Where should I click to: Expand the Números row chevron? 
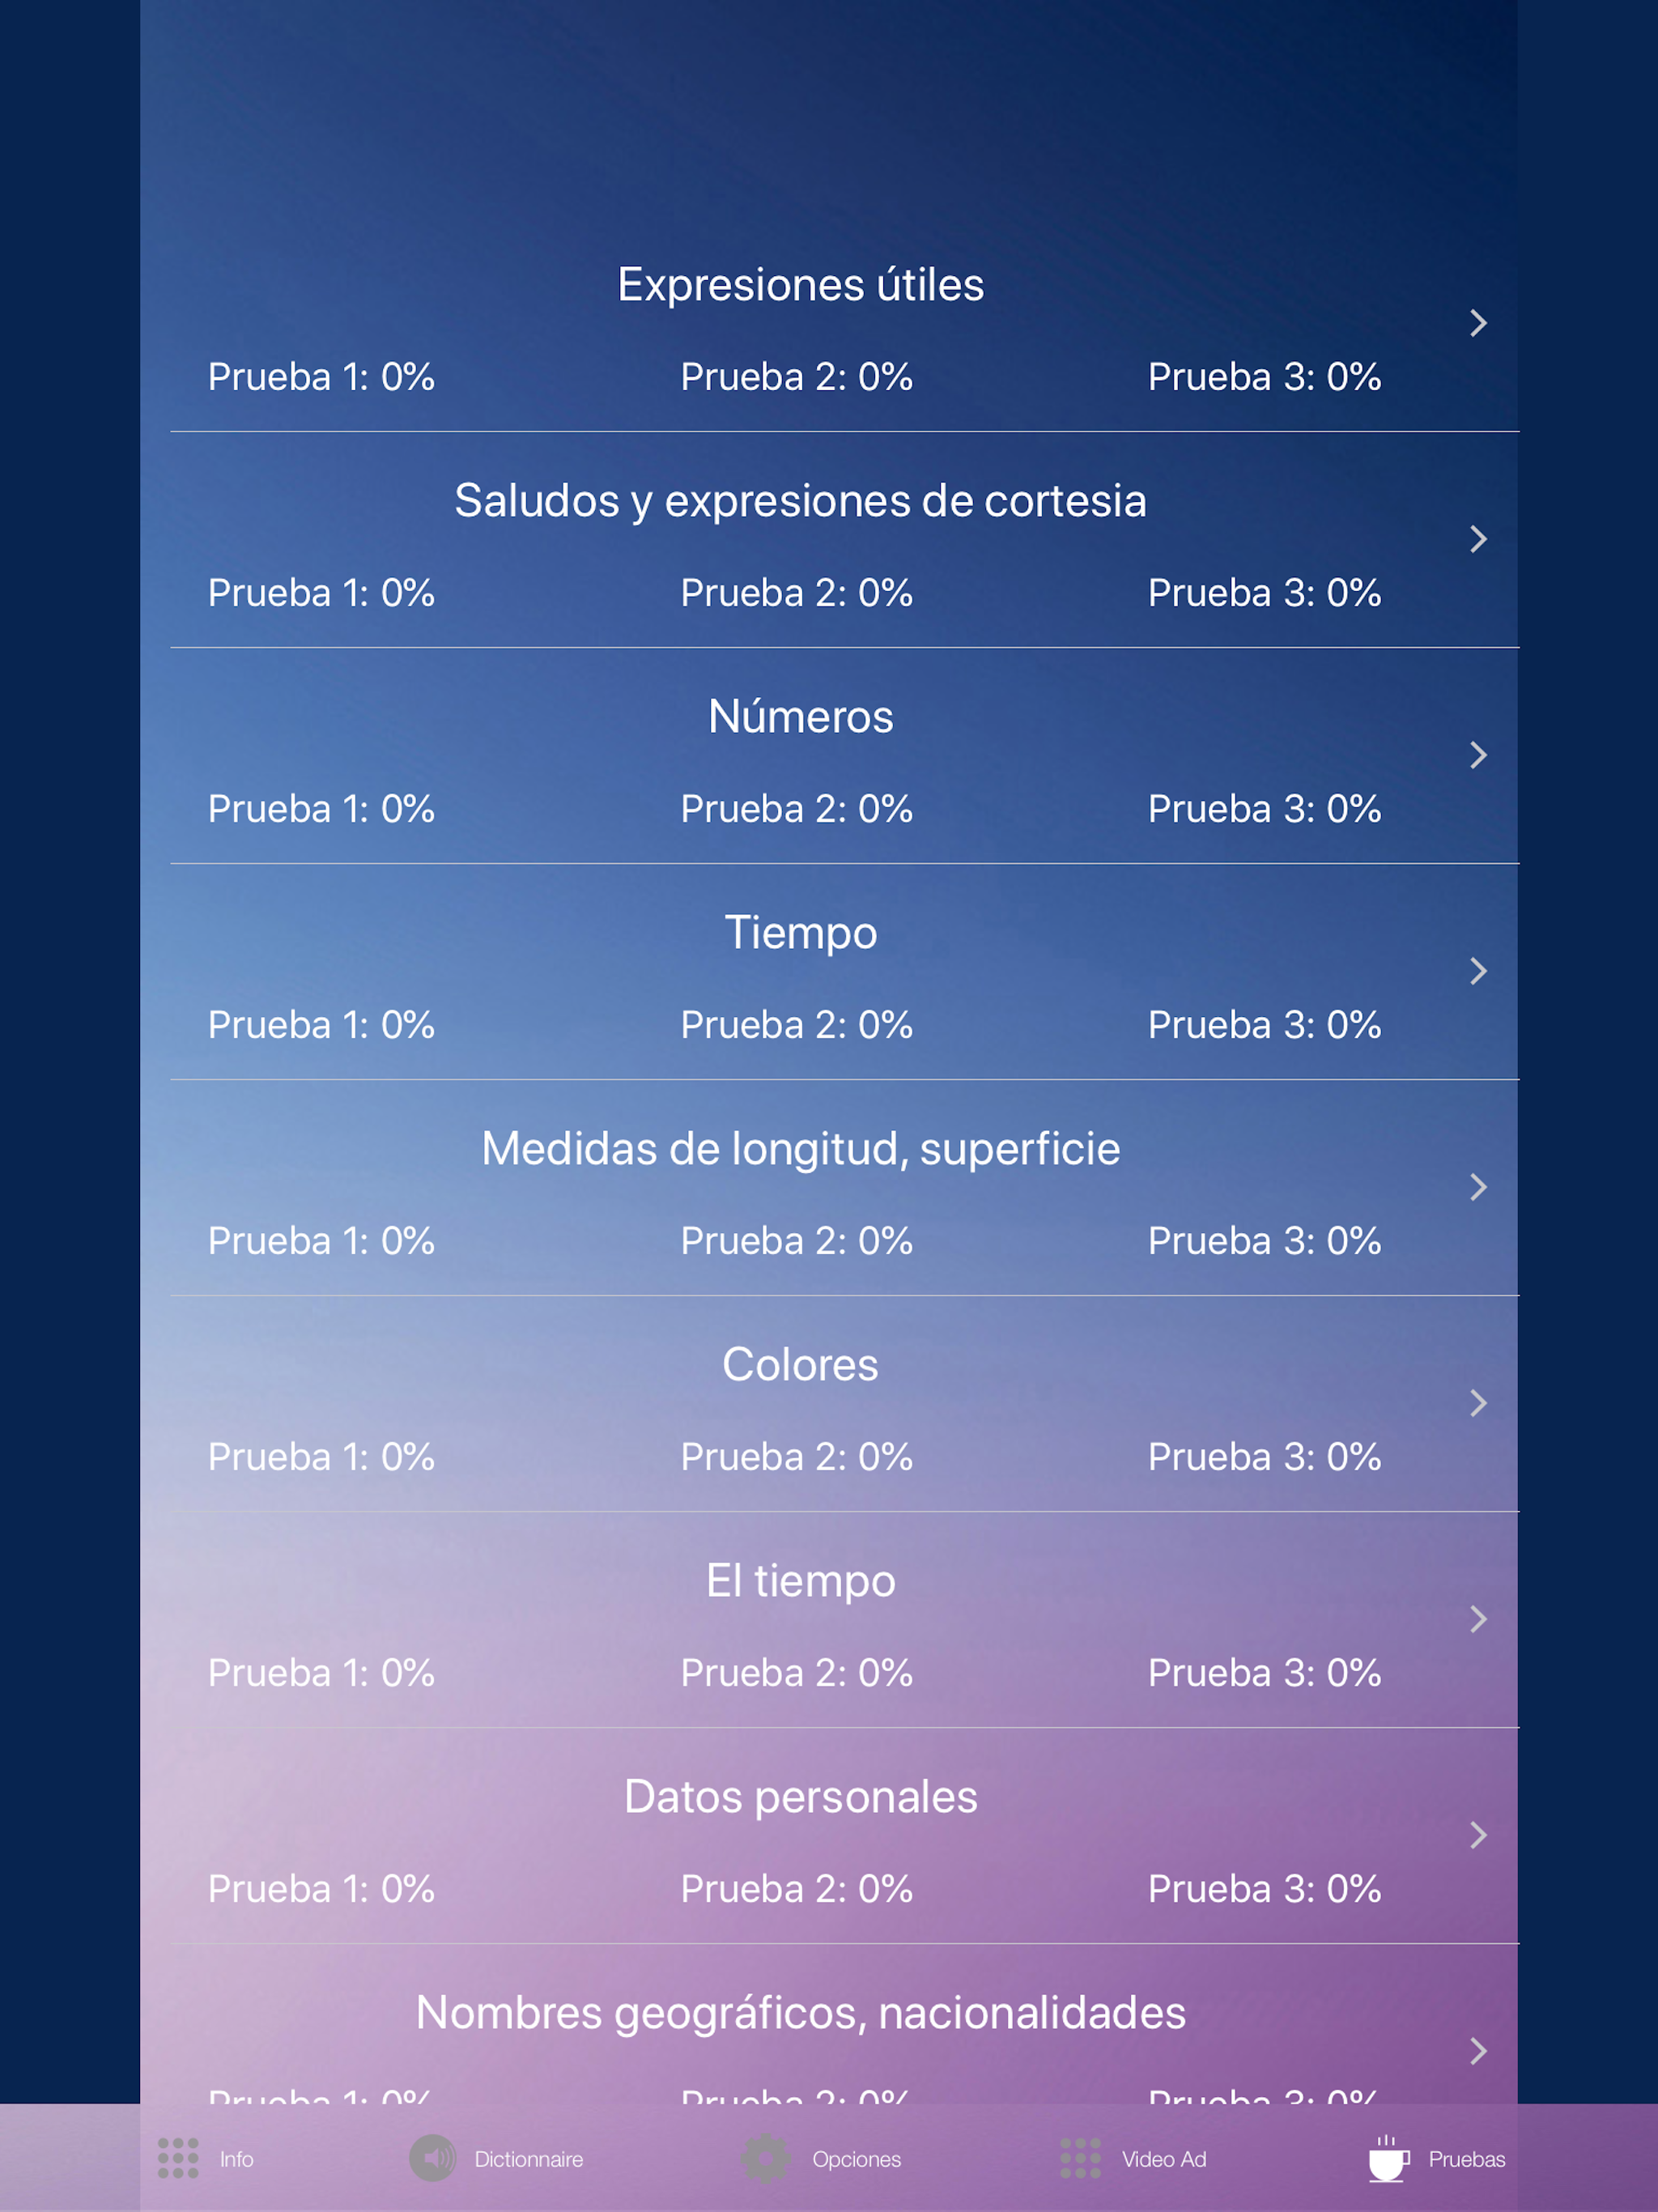1479,755
